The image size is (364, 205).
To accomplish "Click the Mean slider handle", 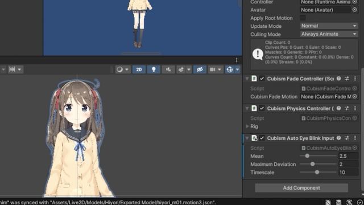I will (307, 156).
